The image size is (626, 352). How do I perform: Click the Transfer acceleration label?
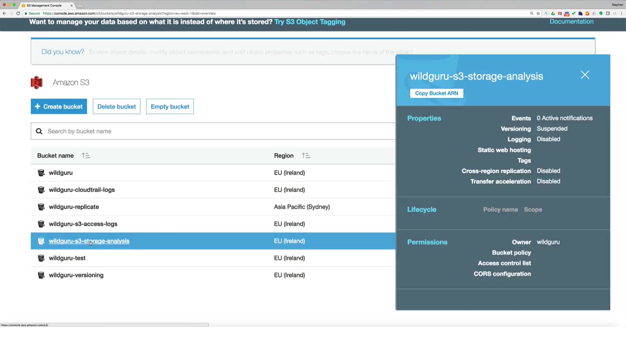click(x=500, y=181)
